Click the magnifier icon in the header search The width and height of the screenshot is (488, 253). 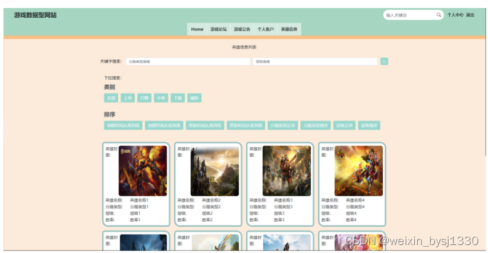439,15
